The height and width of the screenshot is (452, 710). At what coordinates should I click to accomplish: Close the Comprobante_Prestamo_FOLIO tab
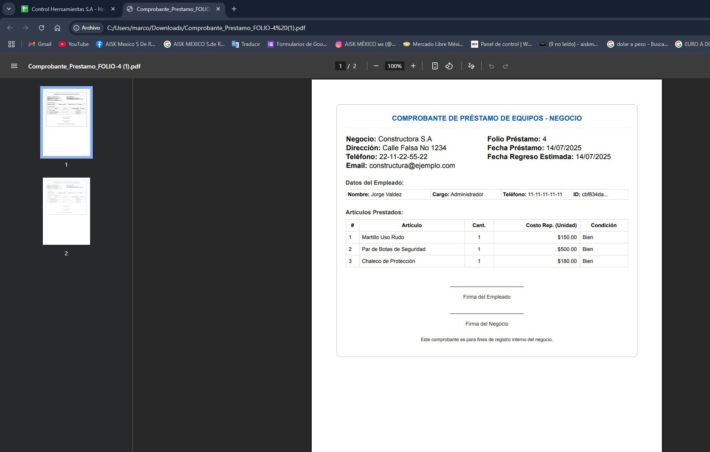[218, 9]
